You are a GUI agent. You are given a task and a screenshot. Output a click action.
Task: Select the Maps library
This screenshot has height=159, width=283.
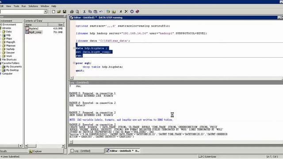(x=9, y=38)
